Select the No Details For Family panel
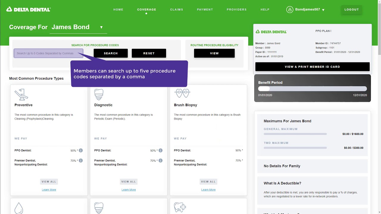 click(312, 166)
